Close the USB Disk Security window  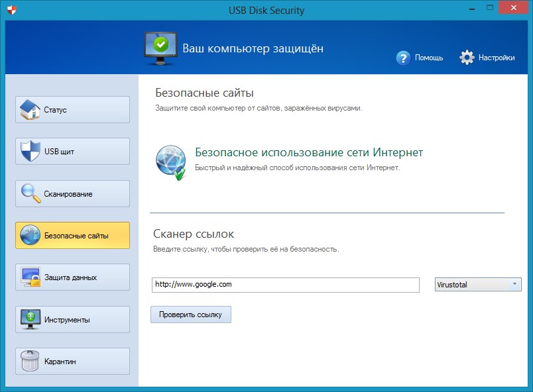tap(513, 7)
